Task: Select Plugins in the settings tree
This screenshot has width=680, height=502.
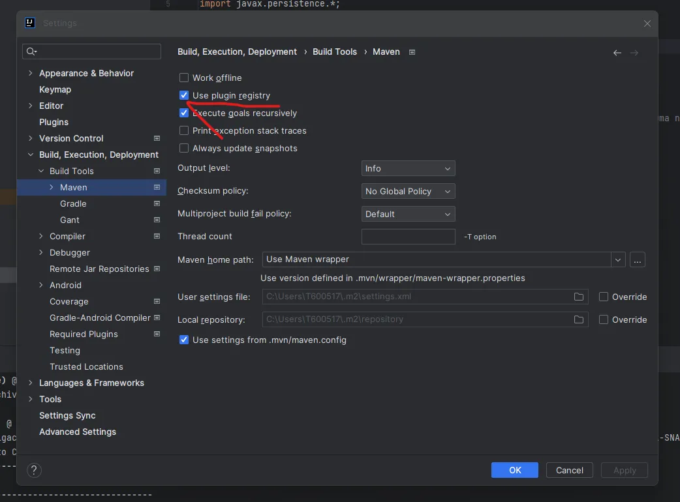Action: (x=54, y=122)
